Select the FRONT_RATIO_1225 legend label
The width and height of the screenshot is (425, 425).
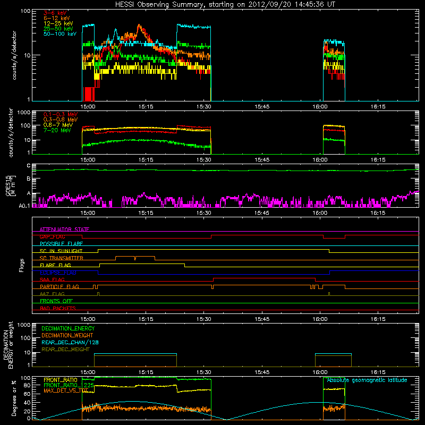(x=69, y=385)
